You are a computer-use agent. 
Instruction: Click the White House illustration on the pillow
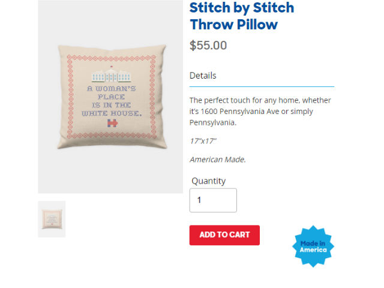(112, 76)
